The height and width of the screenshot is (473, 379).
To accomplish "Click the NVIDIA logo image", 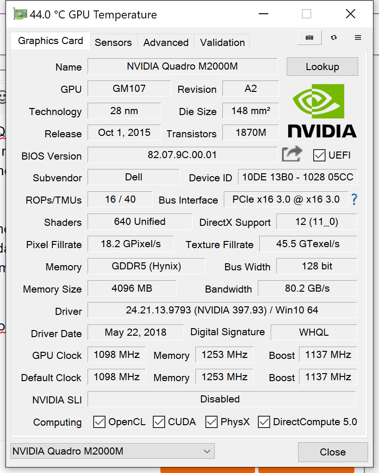I will click(322, 111).
